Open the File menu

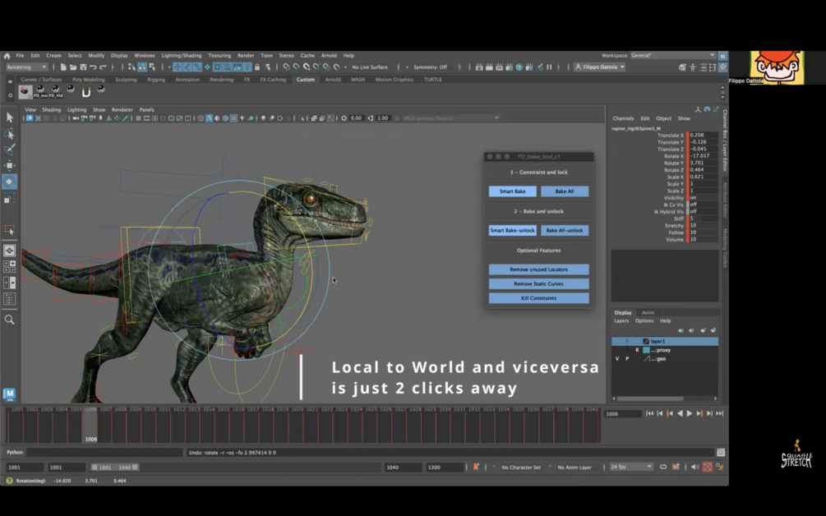pyautogui.click(x=20, y=55)
